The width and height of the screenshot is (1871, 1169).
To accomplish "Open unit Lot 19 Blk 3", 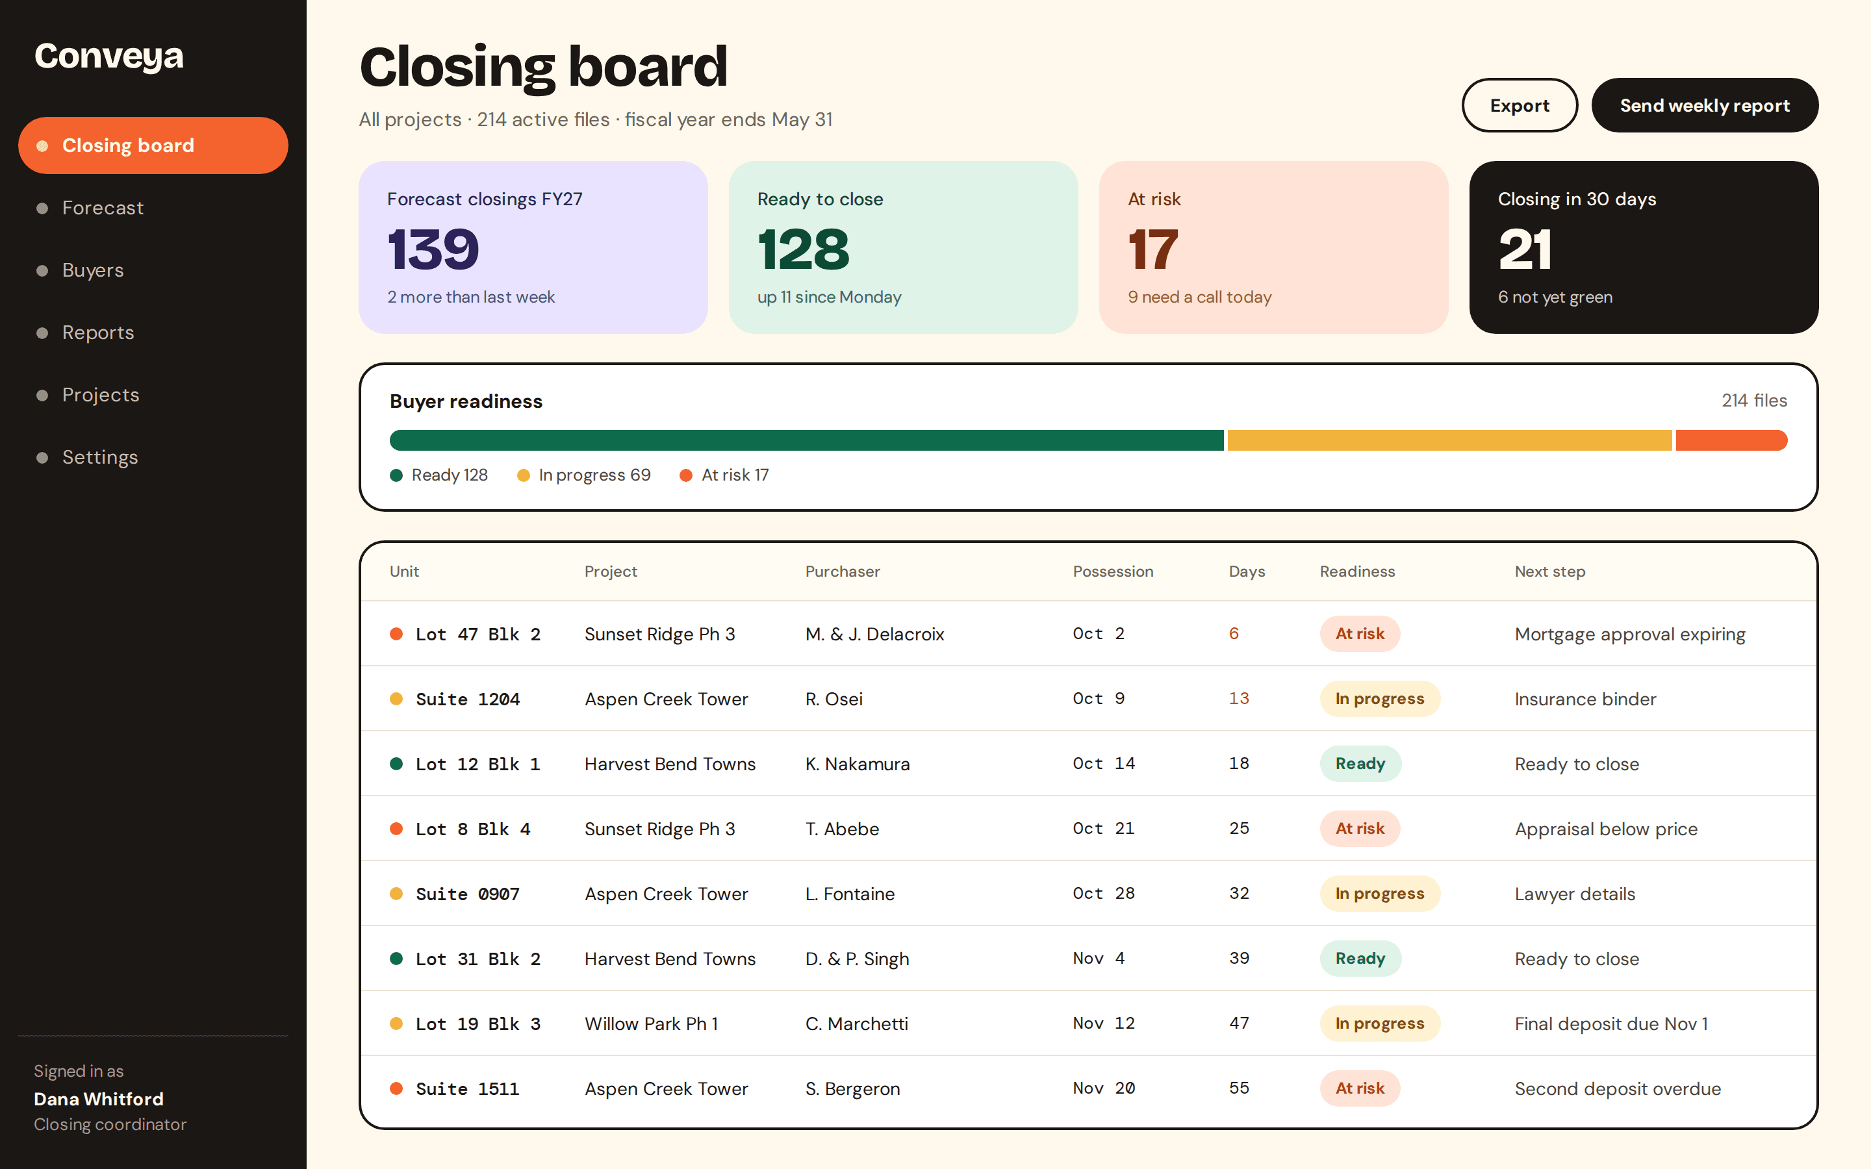I will click(477, 1024).
